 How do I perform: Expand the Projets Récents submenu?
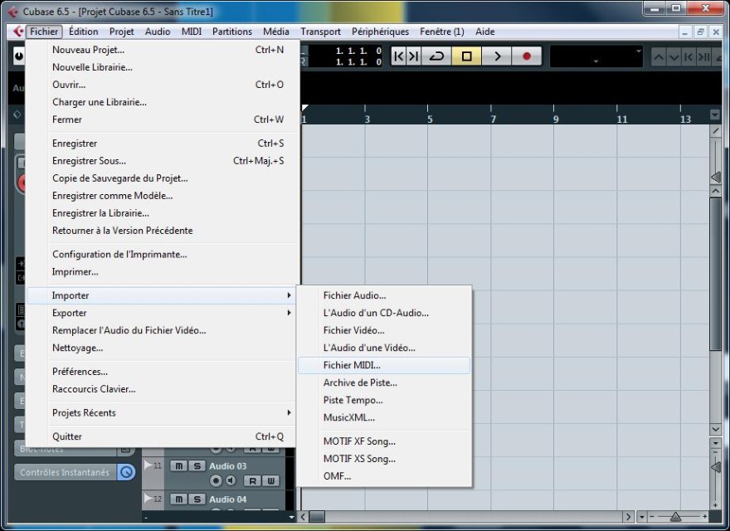point(161,412)
